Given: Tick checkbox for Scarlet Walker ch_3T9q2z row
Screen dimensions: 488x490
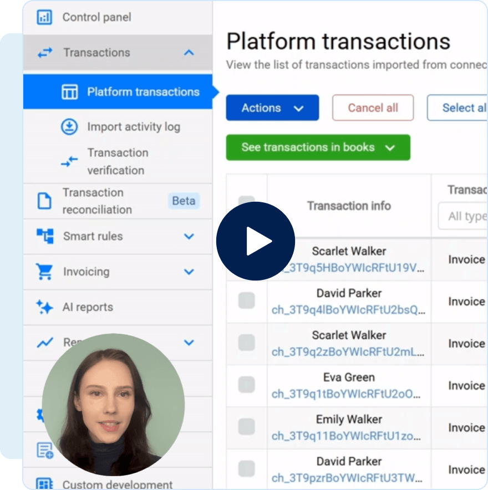Looking at the screenshot, I should 246,343.
